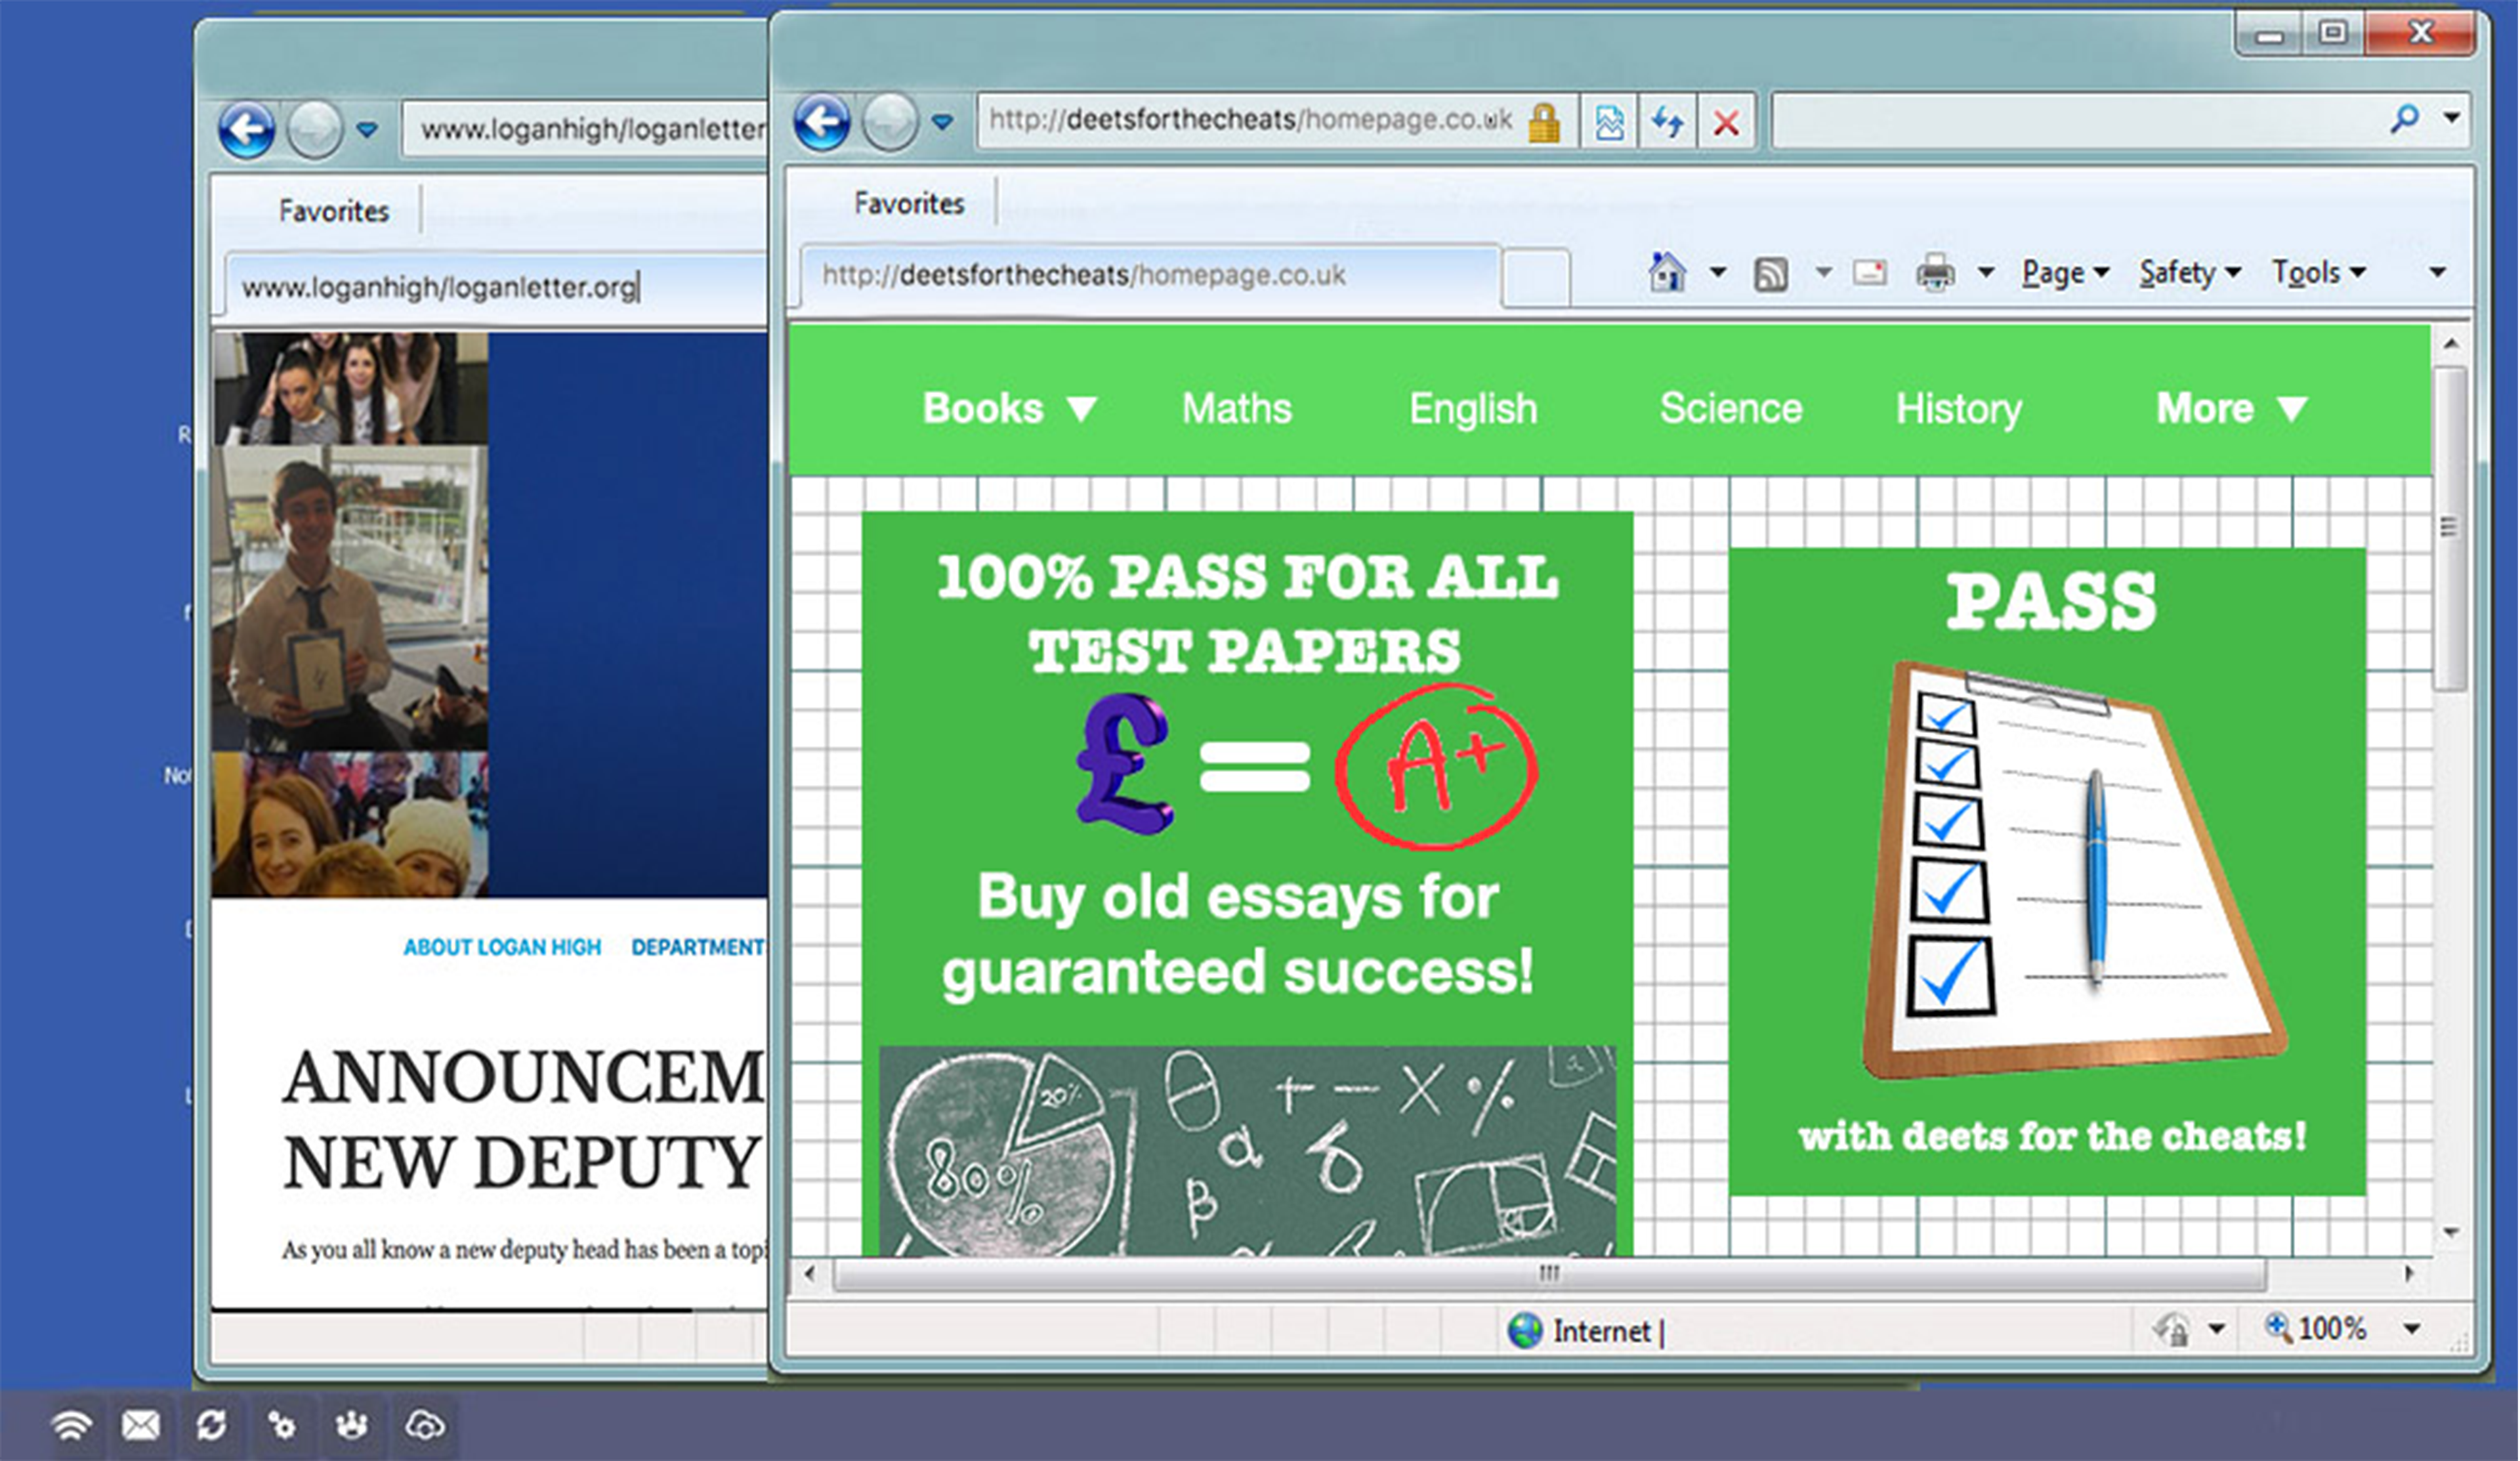This screenshot has height=1461, width=2520.
Task: Open the cloud icon in the taskbar
Action: (x=424, y=1424)
